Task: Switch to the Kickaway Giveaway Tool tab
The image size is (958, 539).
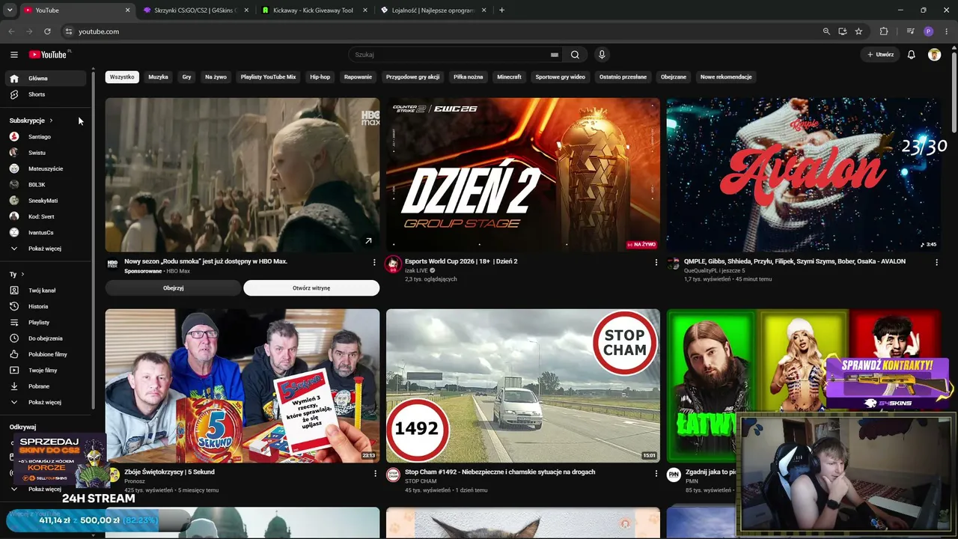Action: [x=314, y=10]
